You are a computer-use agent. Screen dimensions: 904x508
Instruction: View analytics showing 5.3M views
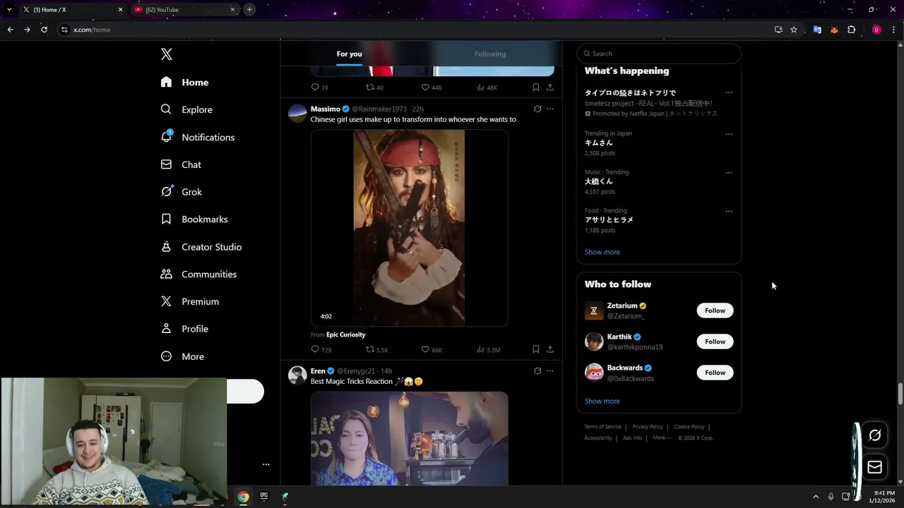[x=488, y=349]
